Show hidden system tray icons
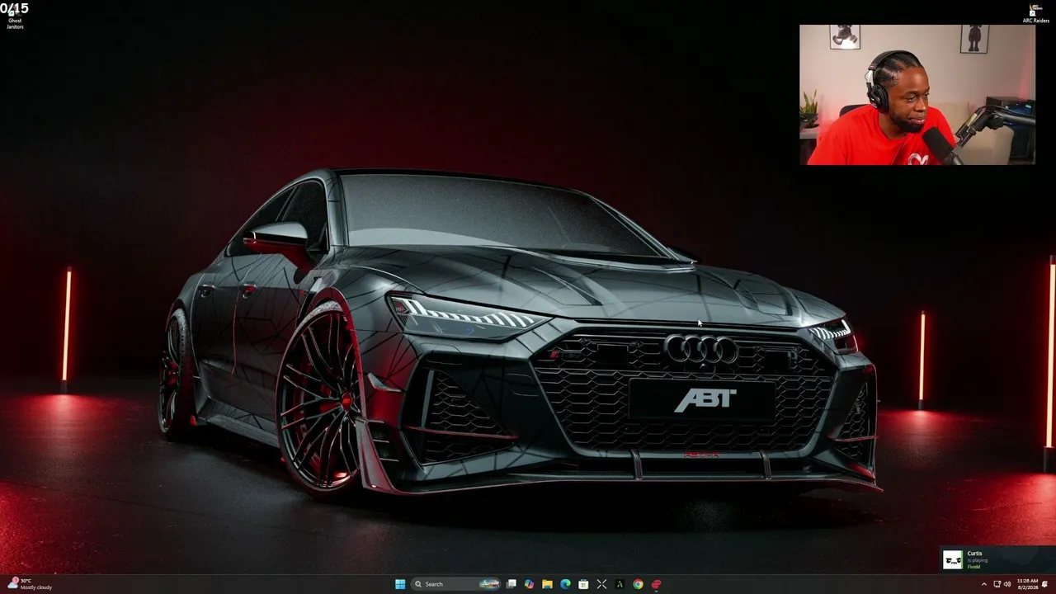 click(983, 584)
